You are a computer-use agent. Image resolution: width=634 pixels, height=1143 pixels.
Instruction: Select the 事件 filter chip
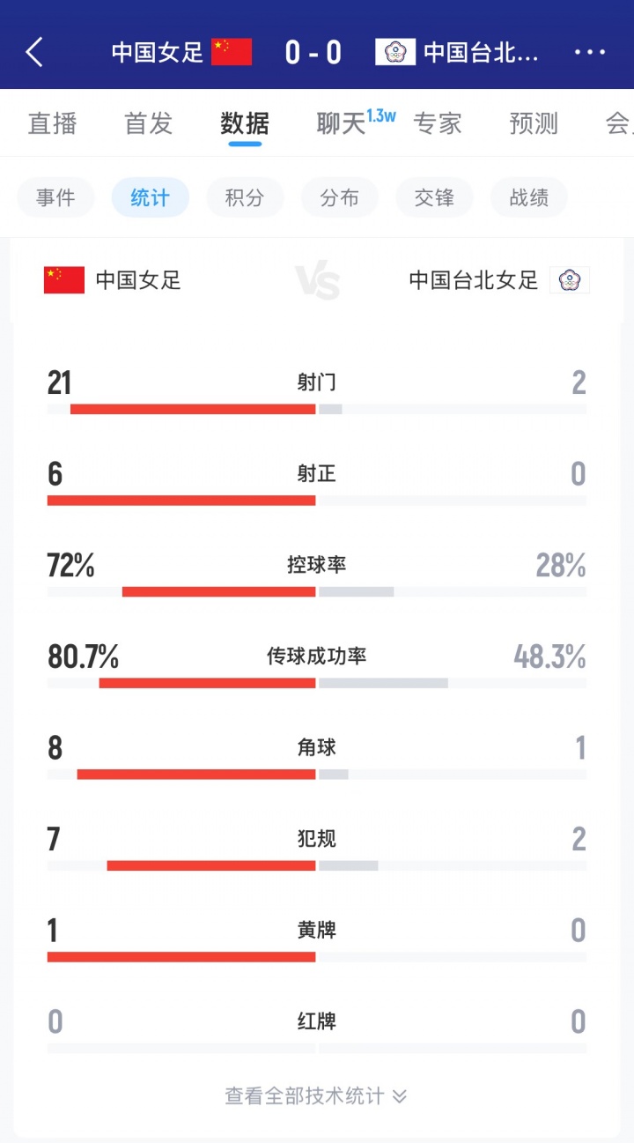tap(55, 198)
